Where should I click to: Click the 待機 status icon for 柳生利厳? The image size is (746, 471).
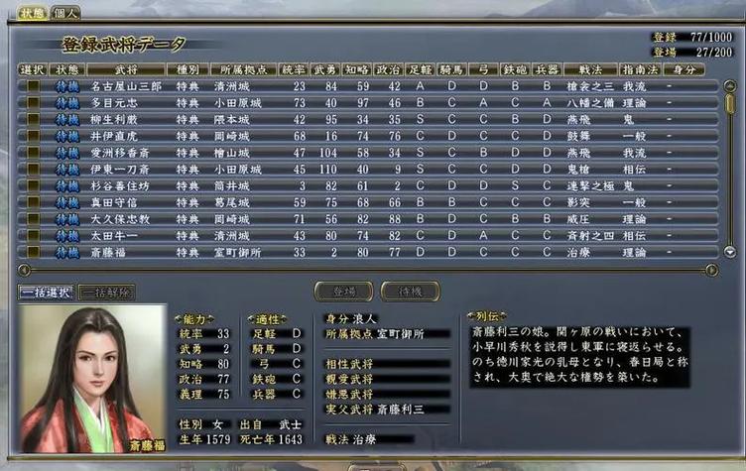pyautogui.click(x=67, y=119)
